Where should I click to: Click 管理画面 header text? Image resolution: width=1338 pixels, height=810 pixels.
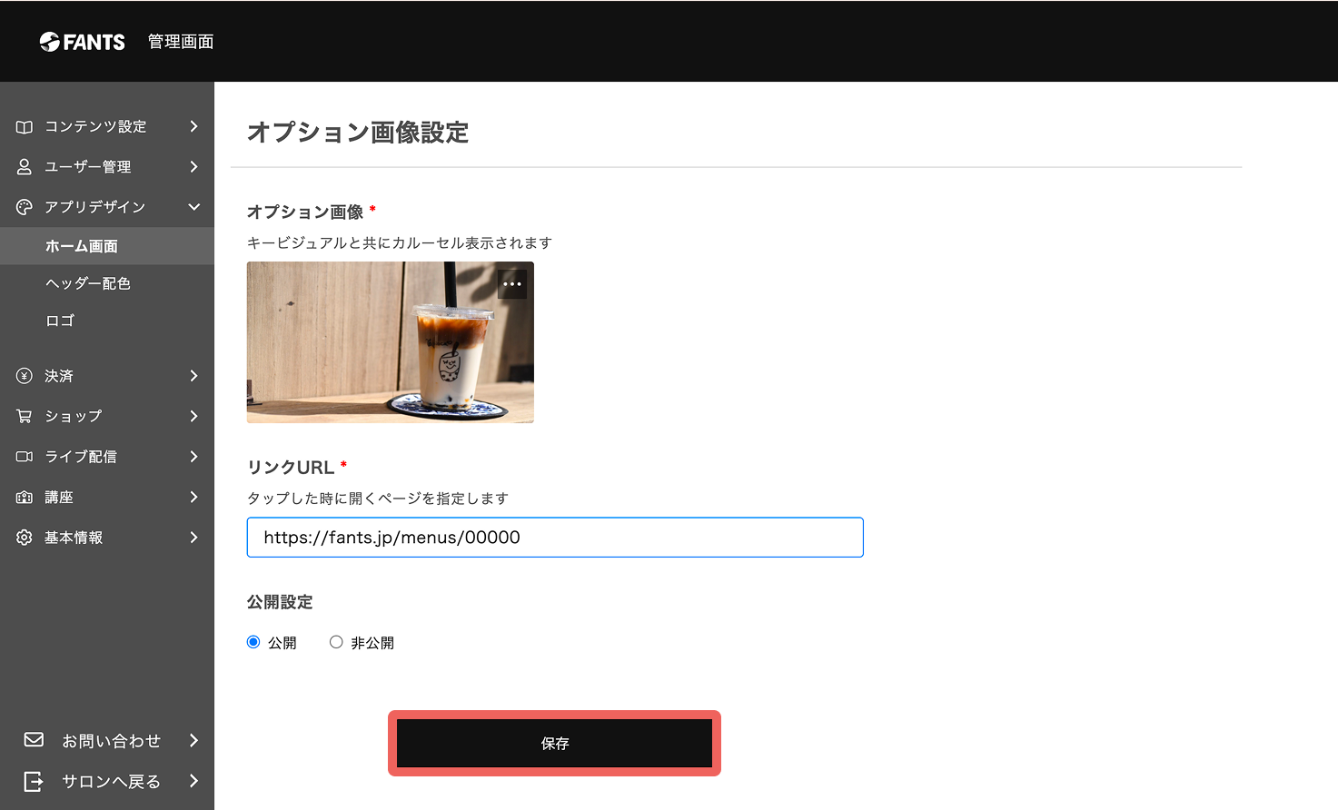[181, 42]
